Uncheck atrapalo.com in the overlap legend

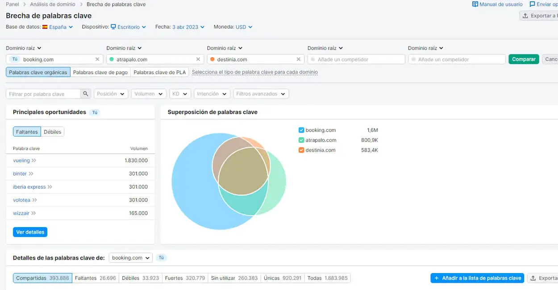coord(301,140)
